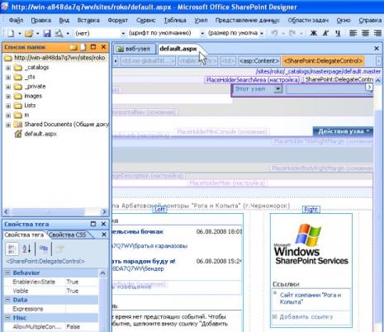Open the Правка menu
The image size is (384, 332).
41,20
